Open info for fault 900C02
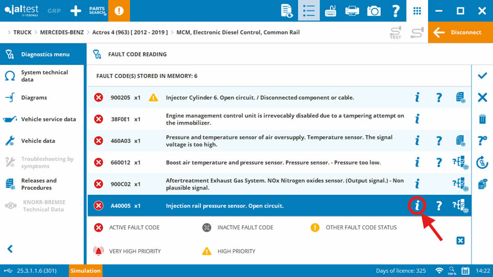Viewport: 493px width, 277px height. [417, 184]
